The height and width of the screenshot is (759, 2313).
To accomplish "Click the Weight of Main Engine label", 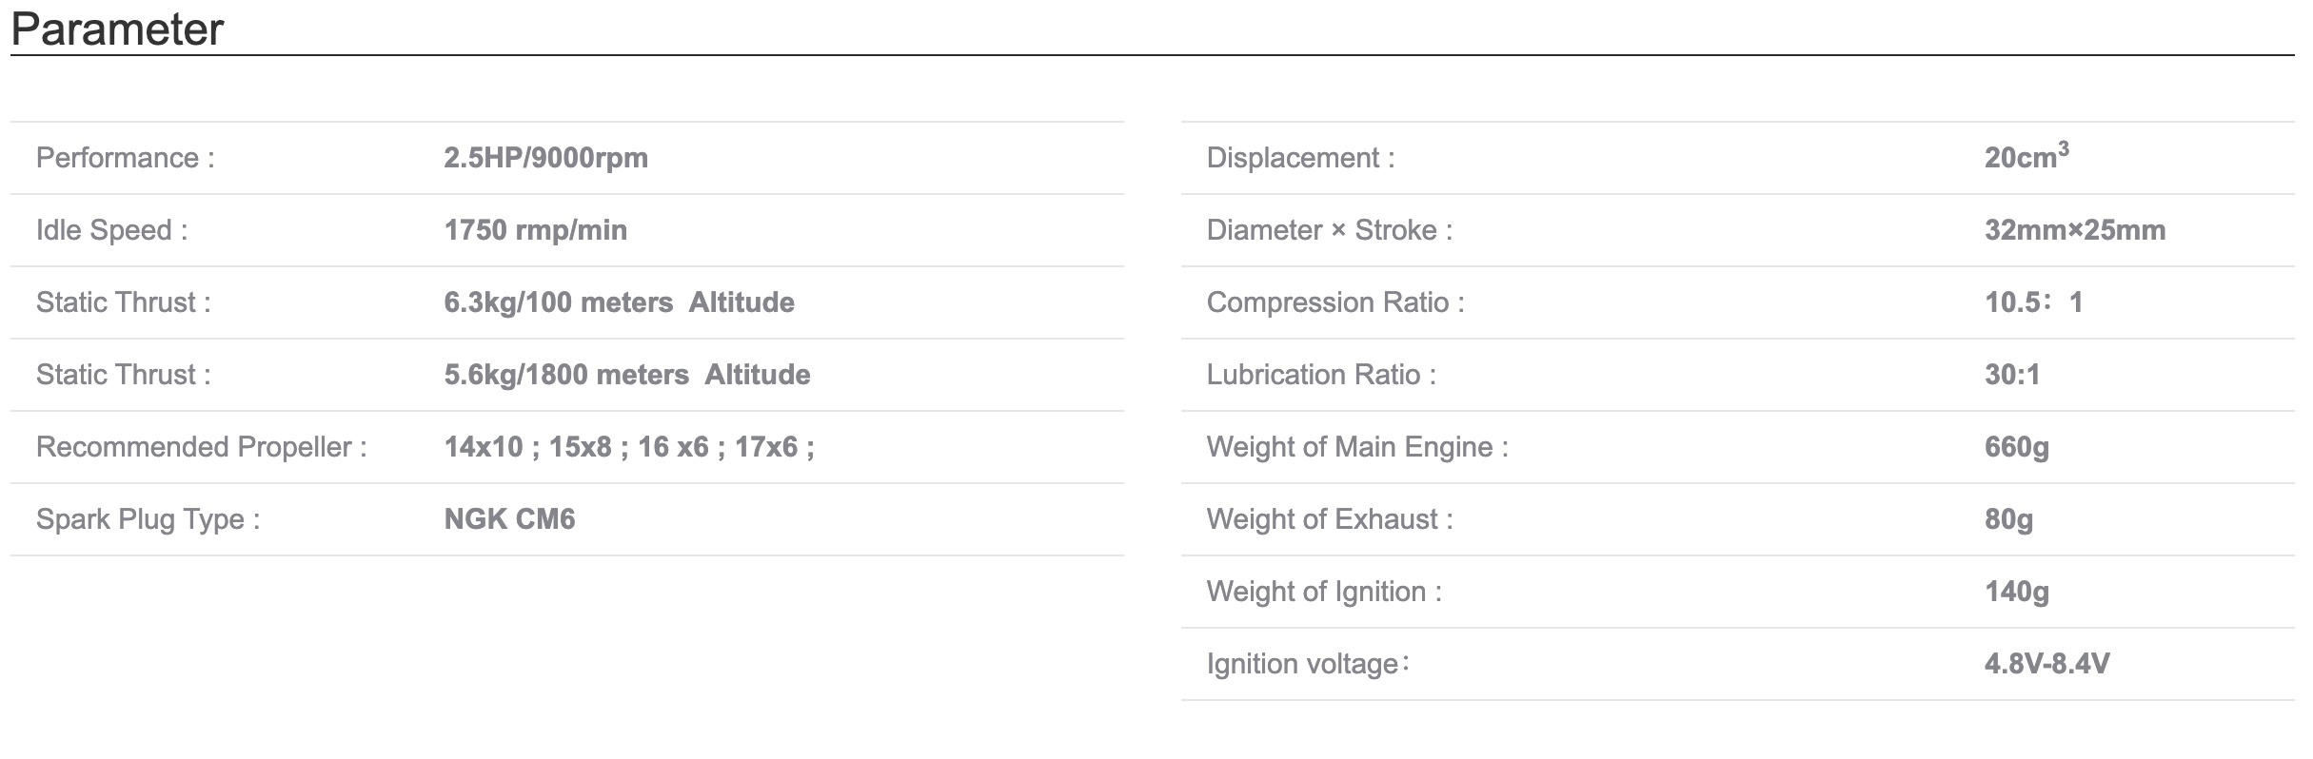I will (x=1356, y=447).
